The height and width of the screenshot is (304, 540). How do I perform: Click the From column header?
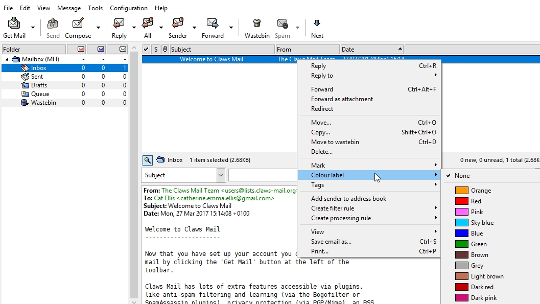point(308,49)
